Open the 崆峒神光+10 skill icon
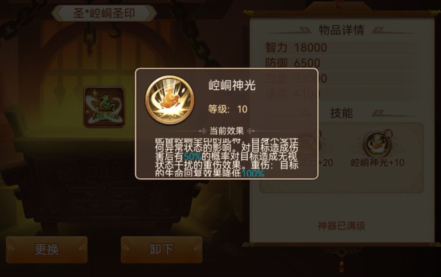The width and height of the screenshot is (441, 277). (377, 144)
